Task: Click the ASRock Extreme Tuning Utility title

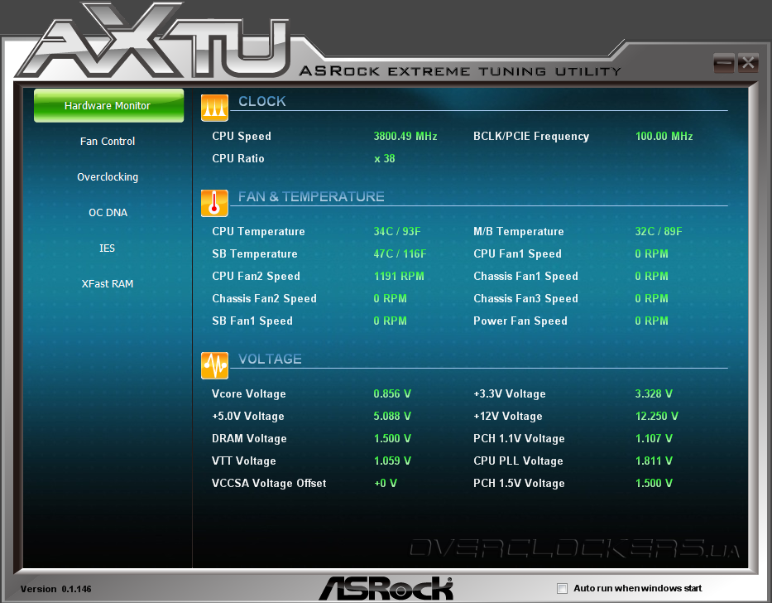Action: click(x=460, y=71)
